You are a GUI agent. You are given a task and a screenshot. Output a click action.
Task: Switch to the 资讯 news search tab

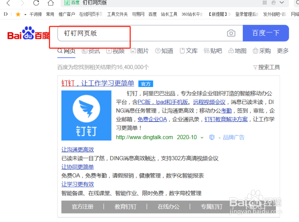pyautogui.click(x=94, y=51)
